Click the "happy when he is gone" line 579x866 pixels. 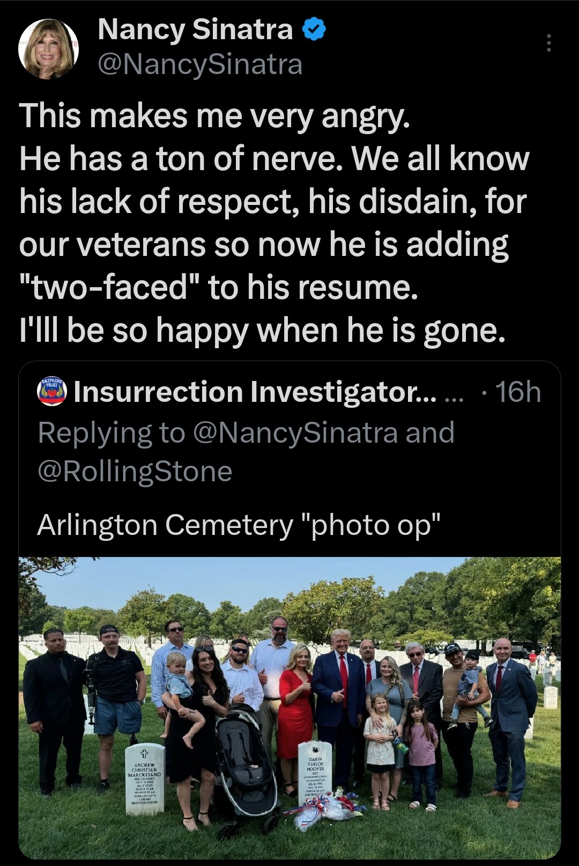pyautogui.click(x=330, y=331)
